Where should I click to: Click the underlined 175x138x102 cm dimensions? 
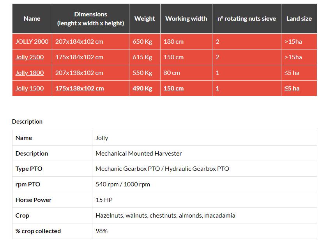coord(80,89)
